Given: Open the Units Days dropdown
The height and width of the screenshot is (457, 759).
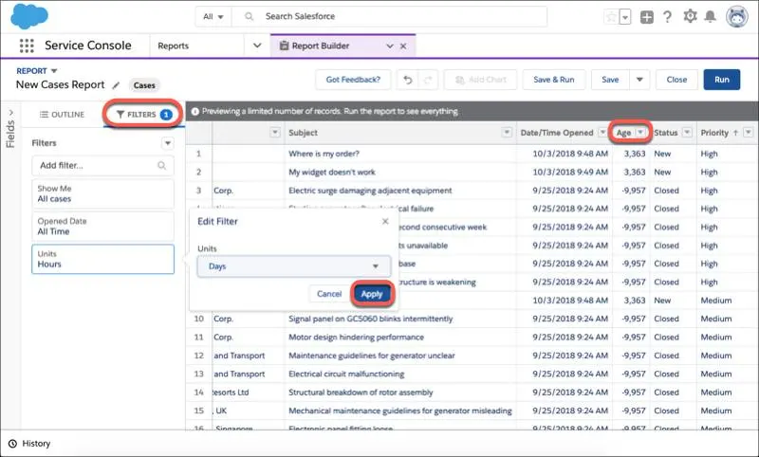Looking at the screenshot, I should coord(294,266).
